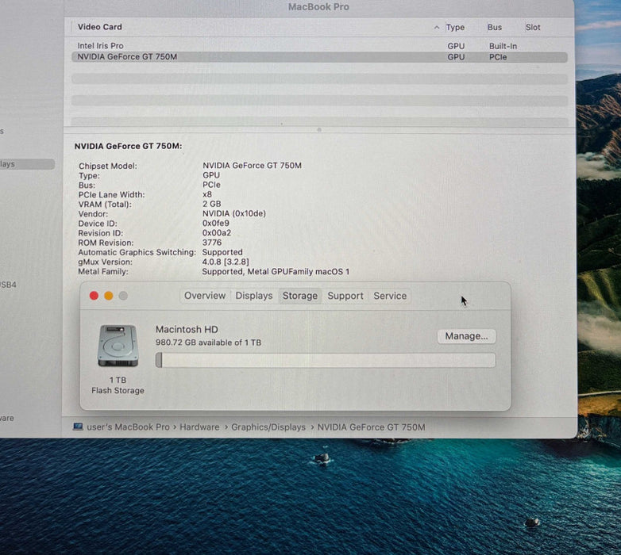Click the Manage... button
Screen dimensions: 621x555
466,336
